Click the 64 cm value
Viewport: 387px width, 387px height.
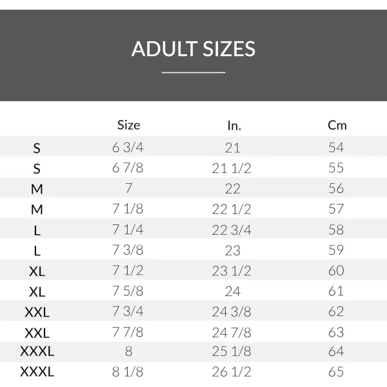[336, 351]
